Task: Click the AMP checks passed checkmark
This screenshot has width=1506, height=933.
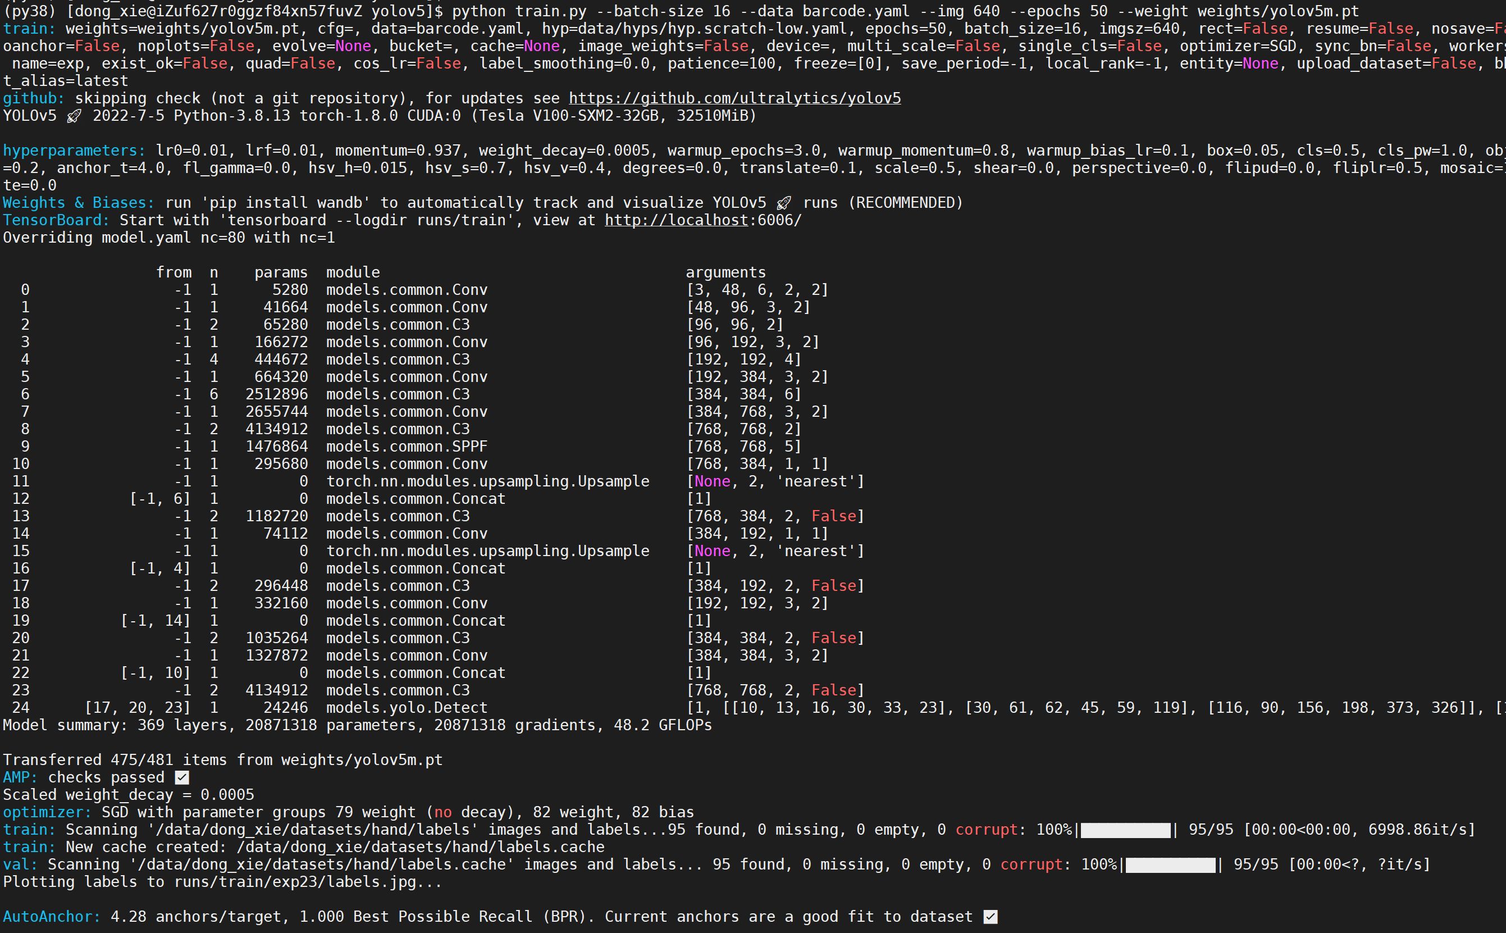Action: click(x=182, y=777)
